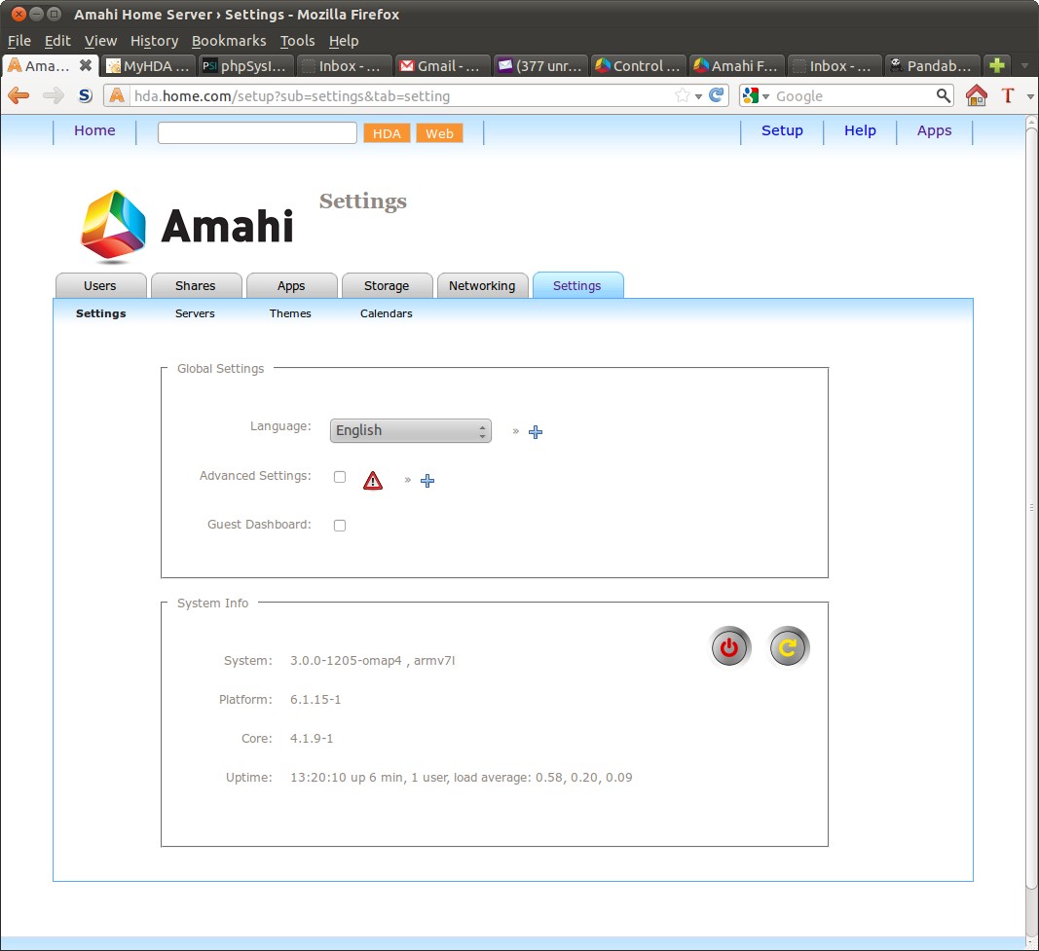Switch to the Networking tab

coord(482,285)
